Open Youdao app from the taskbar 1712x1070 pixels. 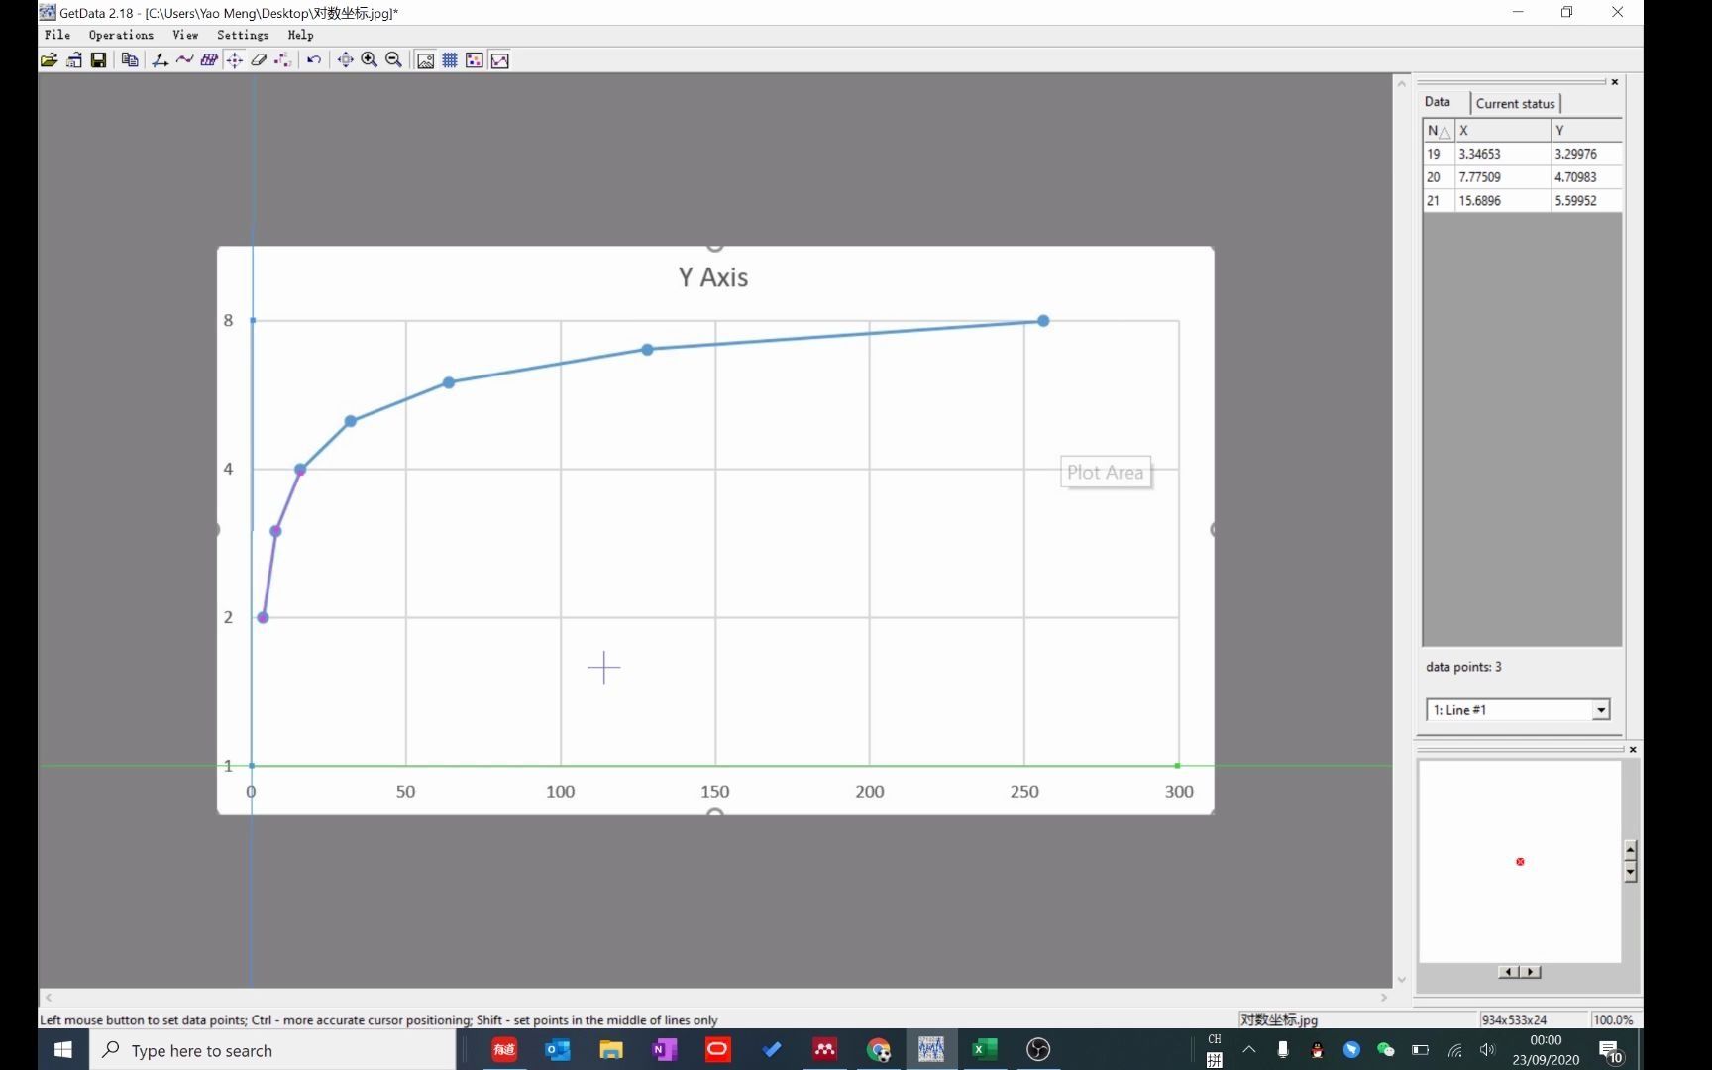tap(504, 1049)
